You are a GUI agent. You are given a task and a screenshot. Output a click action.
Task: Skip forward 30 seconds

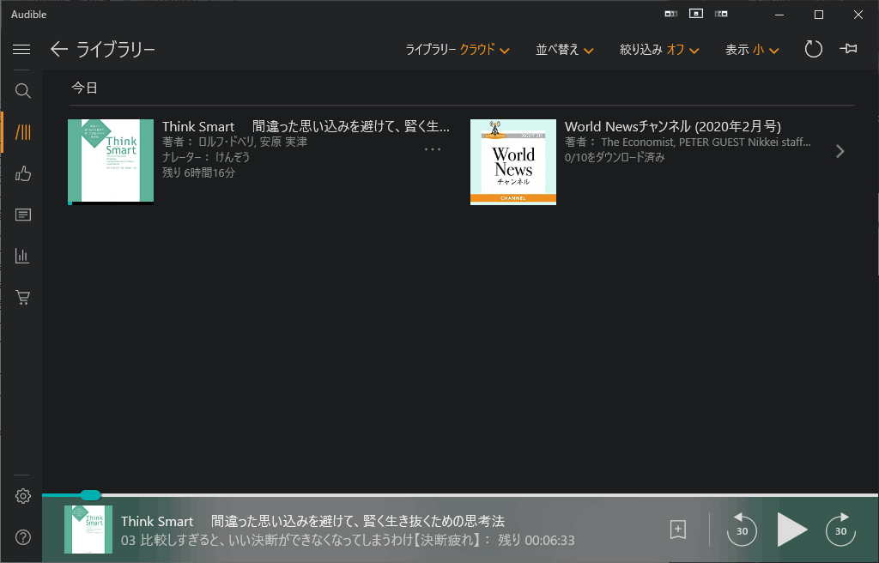(840, 530)
